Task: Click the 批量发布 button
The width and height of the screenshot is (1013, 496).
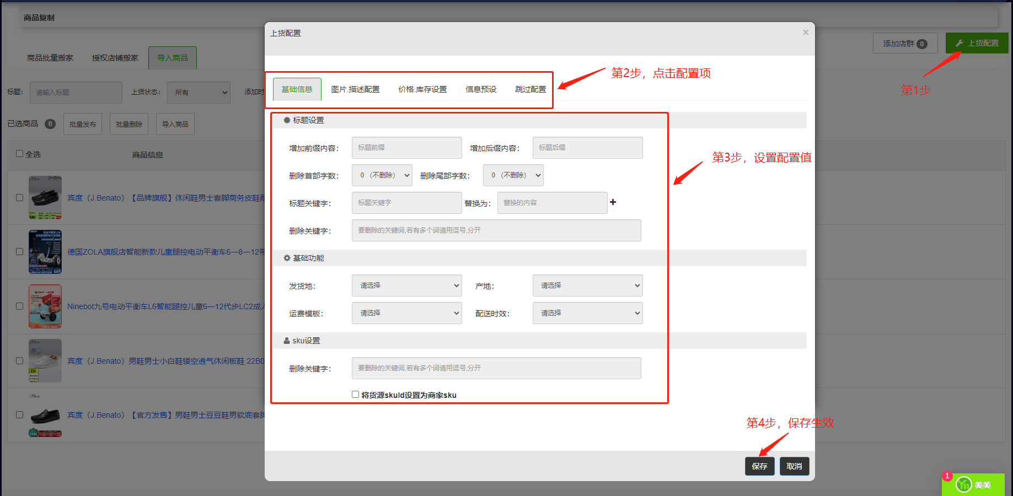Action: (x=83, y=124)
